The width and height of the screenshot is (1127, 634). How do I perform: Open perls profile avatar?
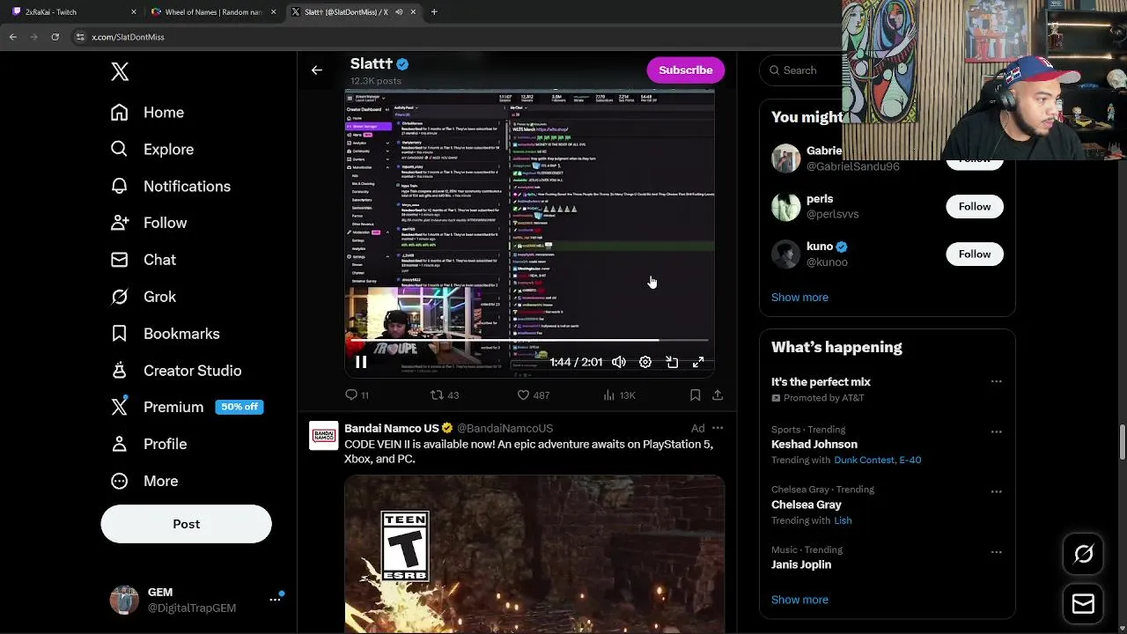click(785, 206)
